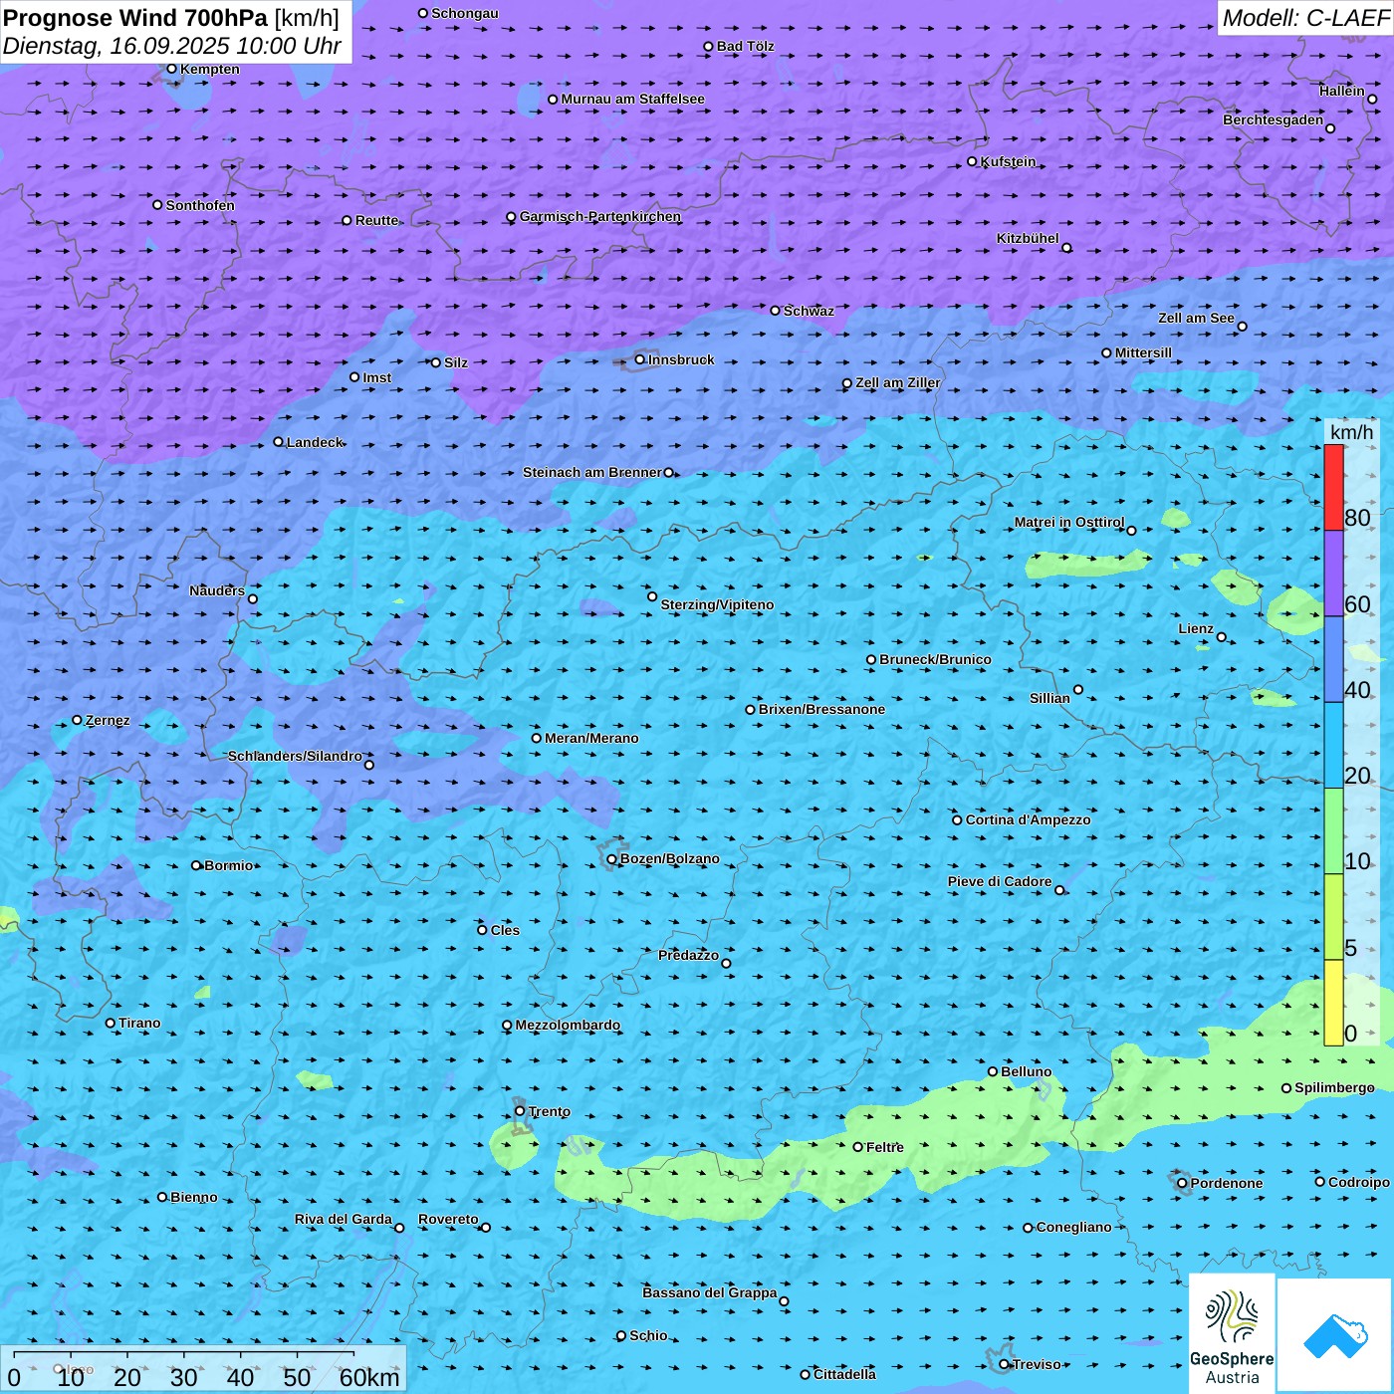Click the 'Pieve di Cadore' label

pos(1000,881)
